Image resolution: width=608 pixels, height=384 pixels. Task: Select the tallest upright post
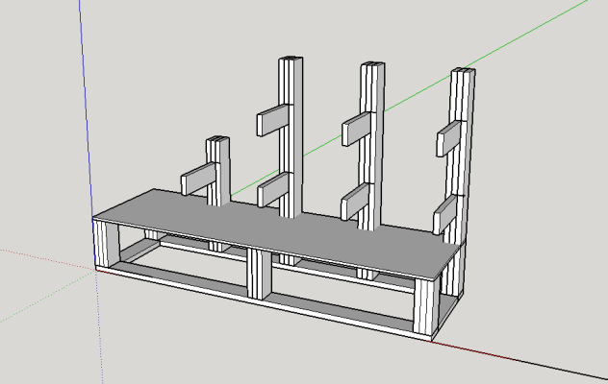coord(291,137)
